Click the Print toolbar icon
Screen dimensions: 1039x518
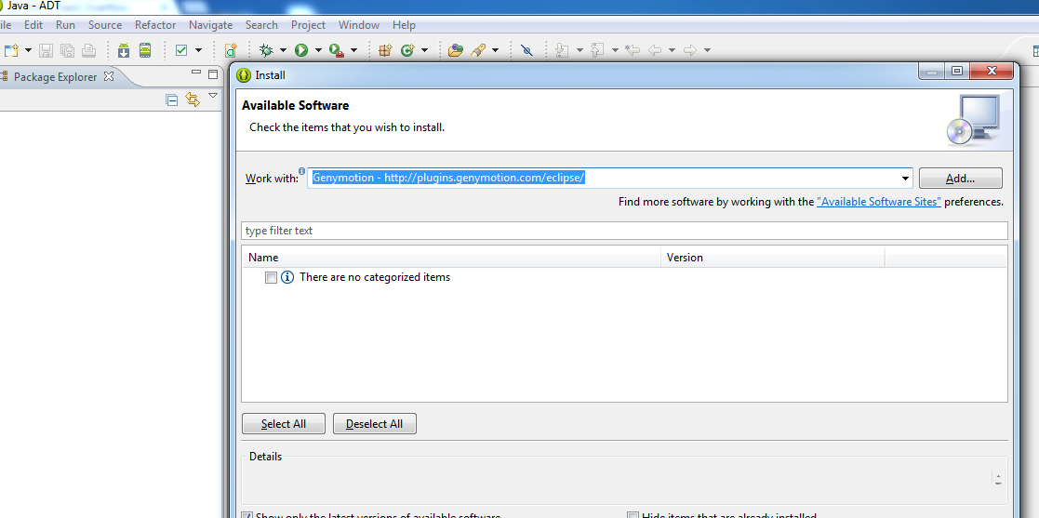pyautogui.click(x=88, y=50)
